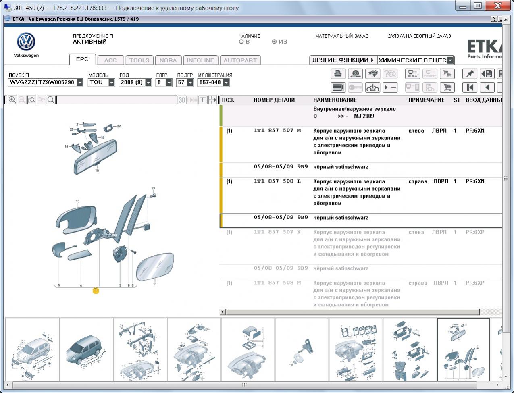
Task: Expand the ПОИСК FI VIN dropdown
Action: click(80, 82)
